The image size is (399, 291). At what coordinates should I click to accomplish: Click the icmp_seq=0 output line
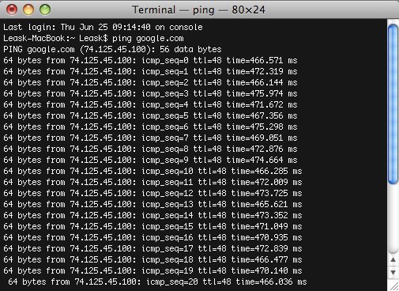150,61
